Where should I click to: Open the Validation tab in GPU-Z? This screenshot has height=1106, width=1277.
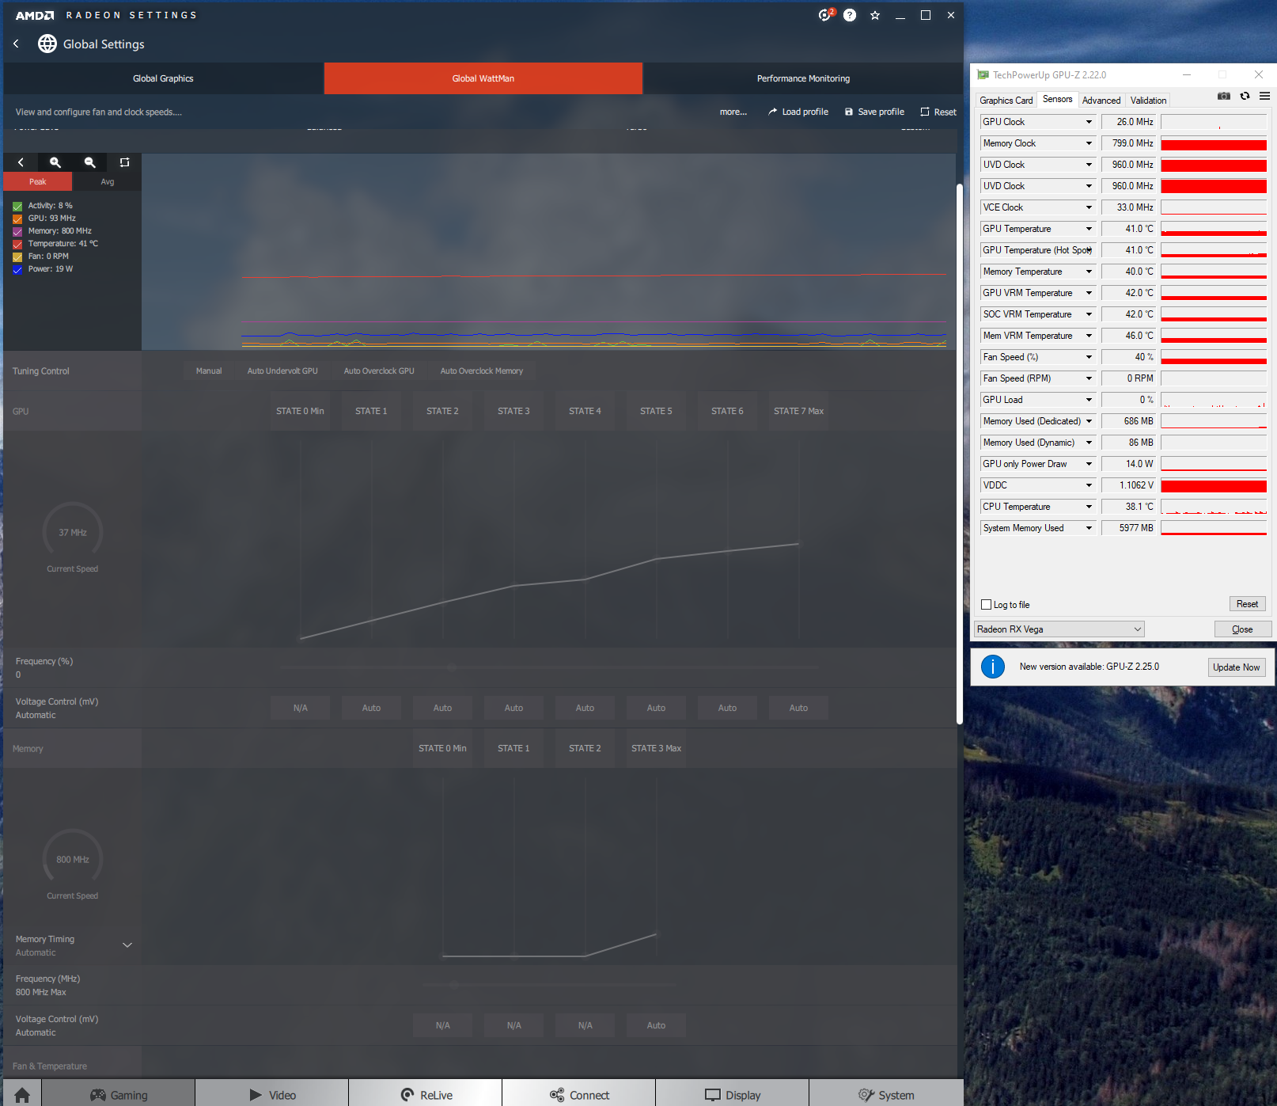coord(1148,101)
